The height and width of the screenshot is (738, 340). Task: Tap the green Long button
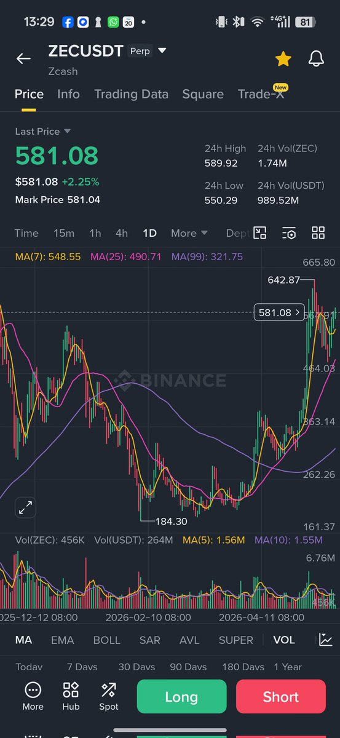(x=181, y=697)
